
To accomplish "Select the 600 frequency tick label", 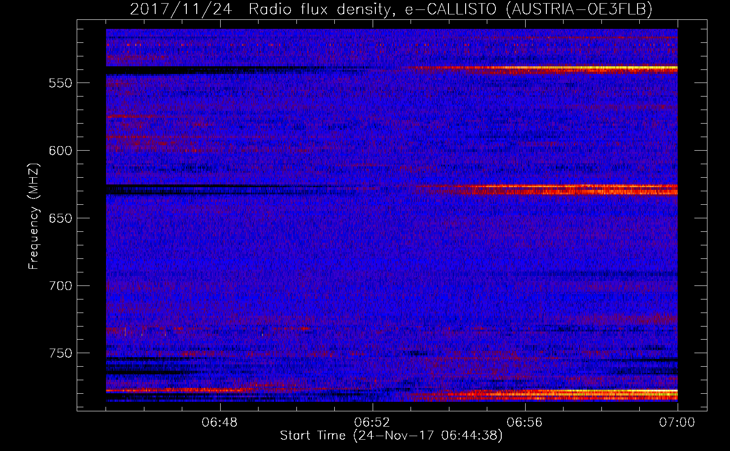I will point(60,151).
